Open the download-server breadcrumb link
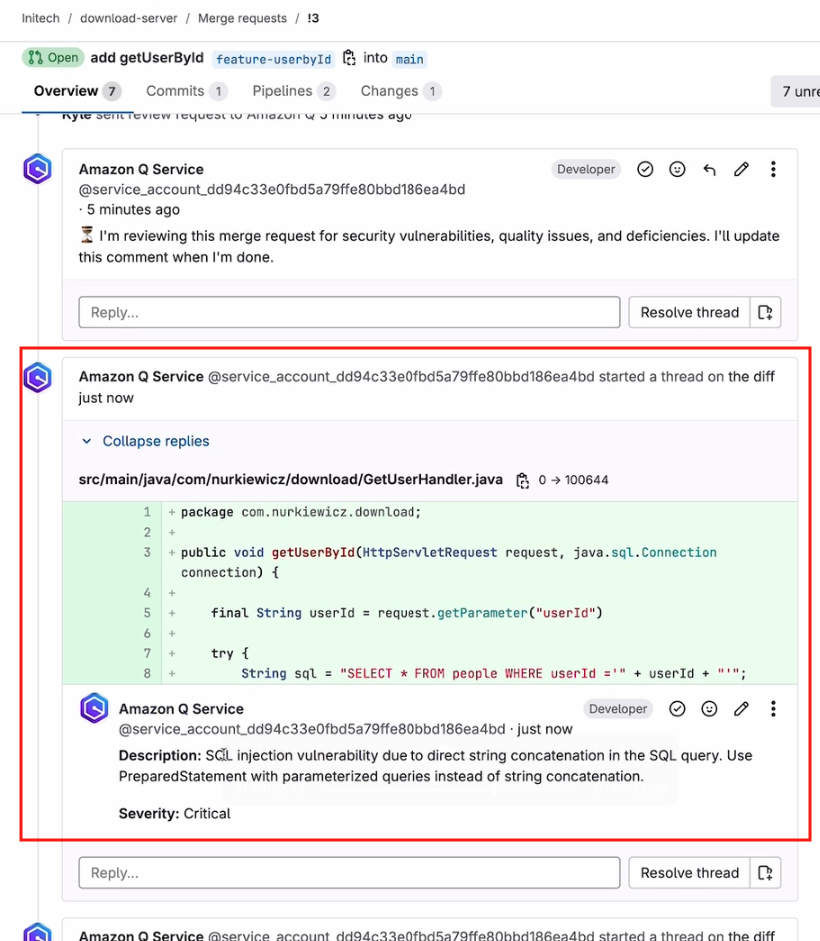 [x=129, y=18]
